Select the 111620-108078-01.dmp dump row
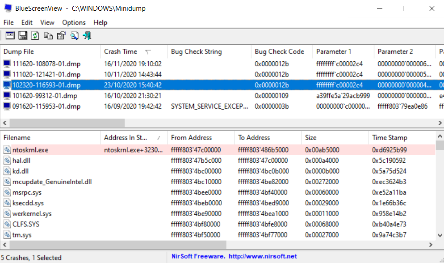The image size is (444, 263). click(x=218, y=64)
